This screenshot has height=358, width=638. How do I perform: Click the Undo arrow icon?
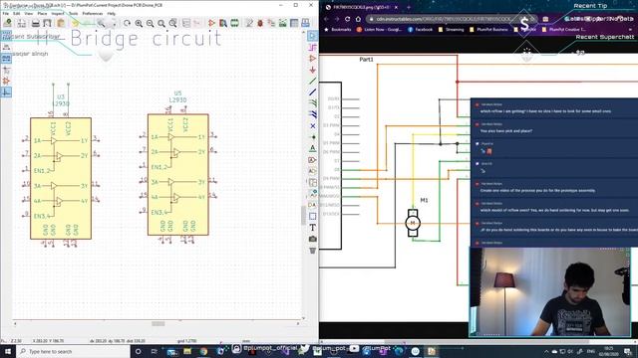pos(76,23)
